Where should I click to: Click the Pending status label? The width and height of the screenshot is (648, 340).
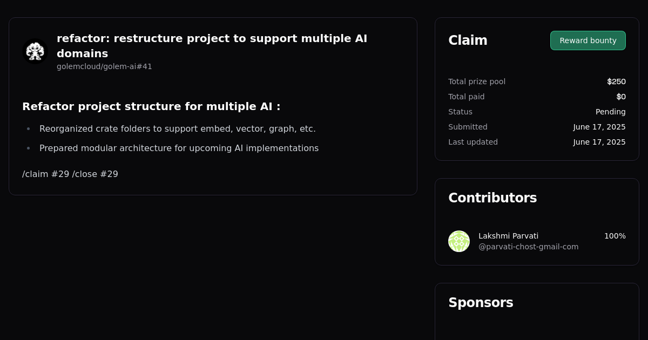click(x=611, y=112)
